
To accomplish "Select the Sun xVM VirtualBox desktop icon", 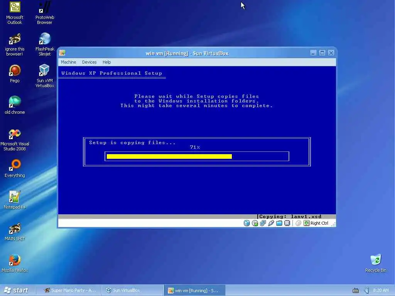I will [x=45, y=76].
